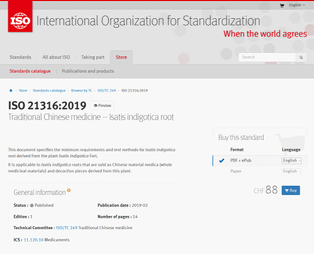This screenshot has height=254, width=314.
Task: Expand the PDF + ePub language dropdown
Action: coord(291,160)
